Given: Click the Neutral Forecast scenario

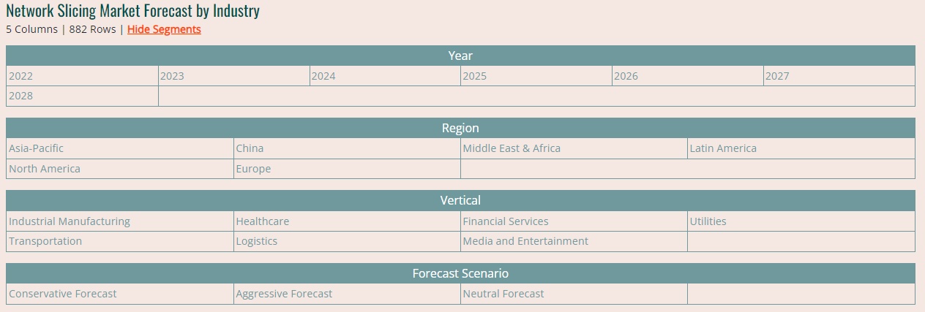Looking at the screenshot, I should (503, 294).
